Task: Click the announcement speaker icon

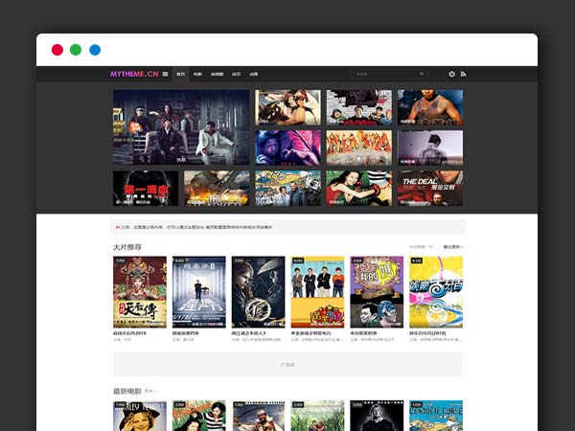Action: [117, 227]
